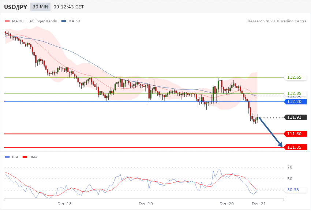Click the 112.35 resistance price label

296,93
